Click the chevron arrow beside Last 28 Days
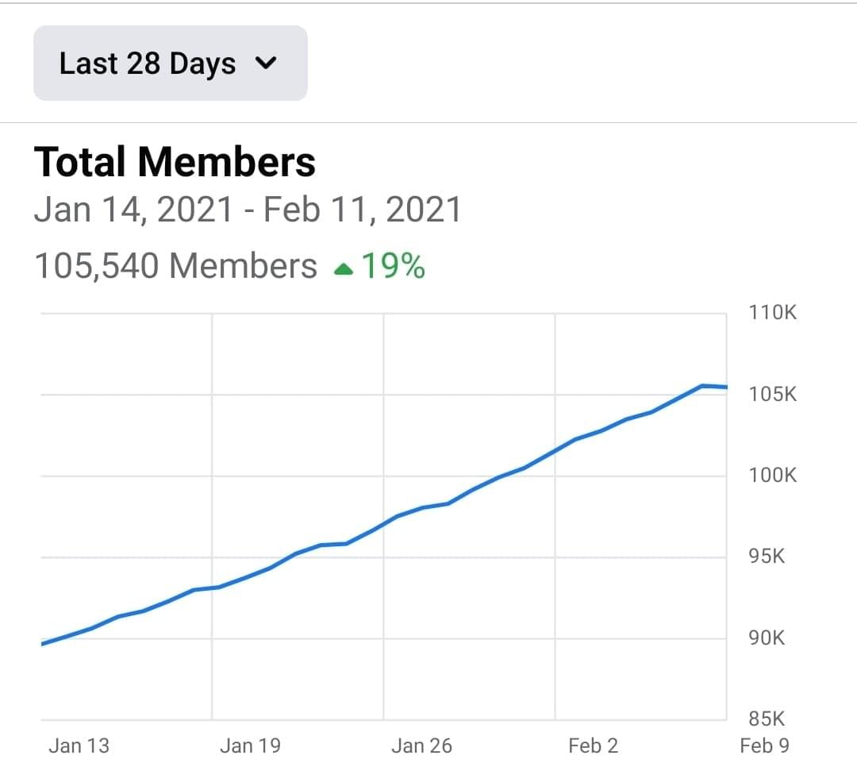Viewport: 857px width, 771px height. (267, 64)
